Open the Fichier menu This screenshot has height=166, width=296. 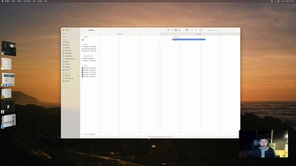point(13,1)
